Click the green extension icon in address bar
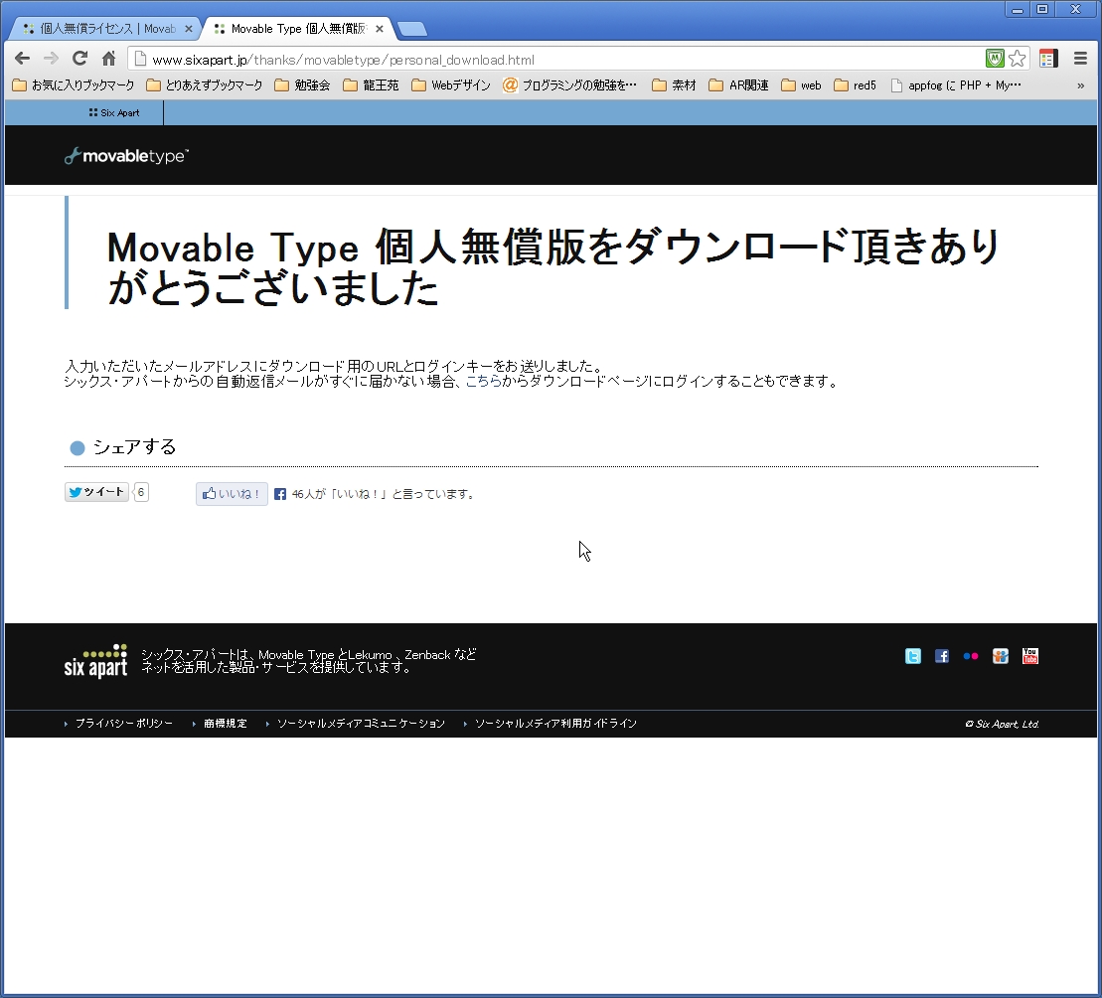Screen dimensions: 1102x998 pyautogui.click(x=995, y=59)
